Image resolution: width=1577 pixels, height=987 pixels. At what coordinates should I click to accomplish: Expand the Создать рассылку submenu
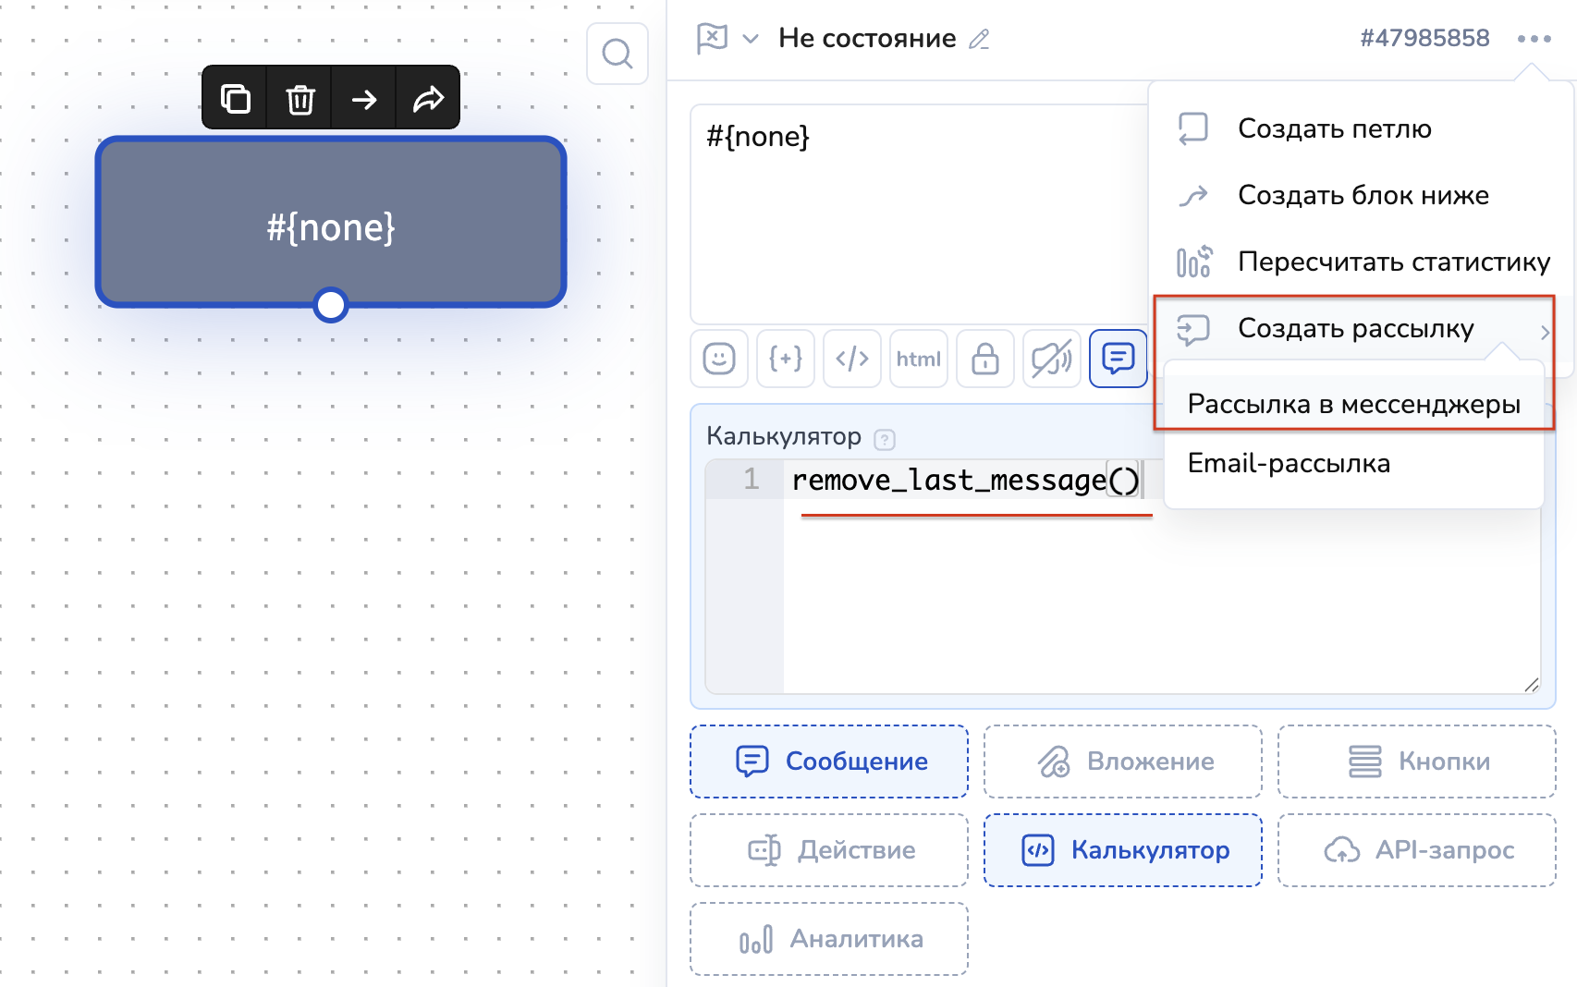pos(1355,329)
